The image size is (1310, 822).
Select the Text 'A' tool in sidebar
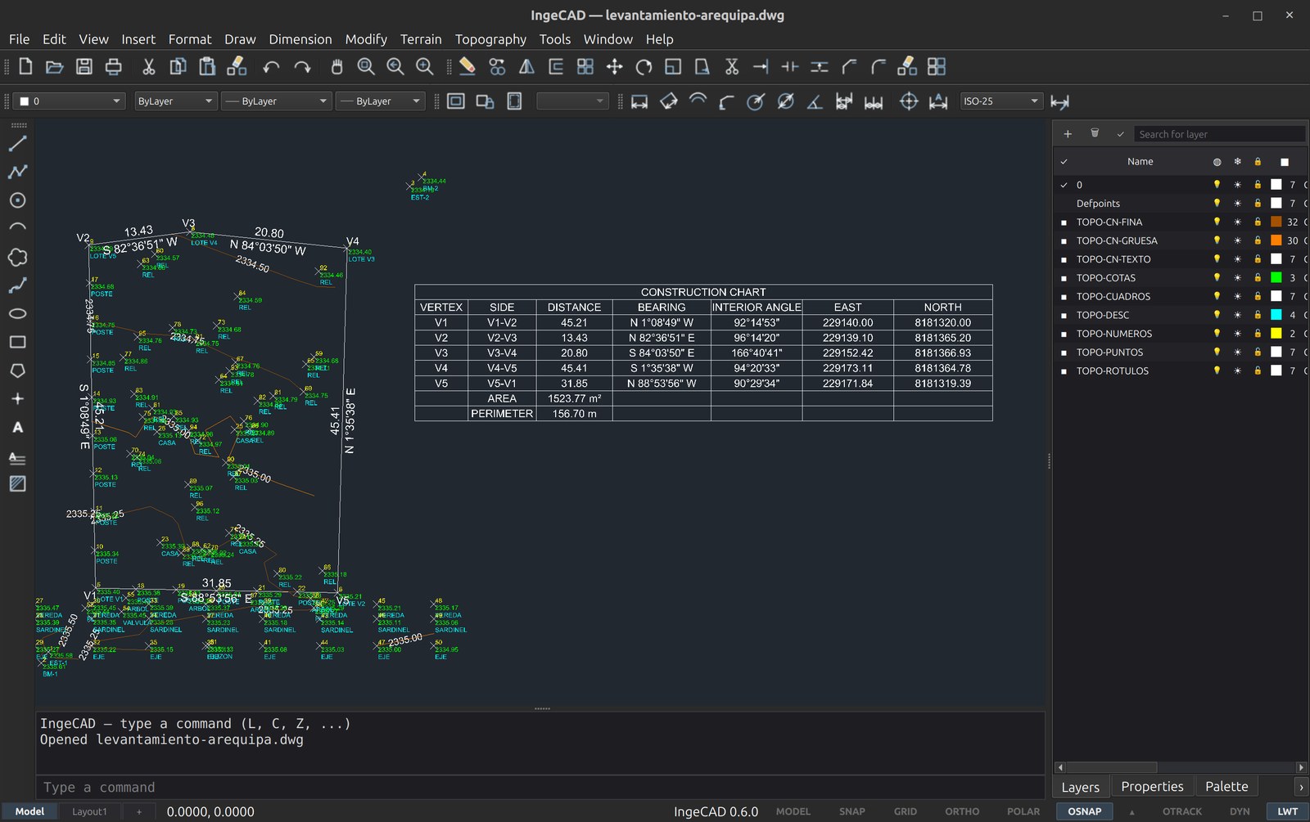[x=17, y=427]
